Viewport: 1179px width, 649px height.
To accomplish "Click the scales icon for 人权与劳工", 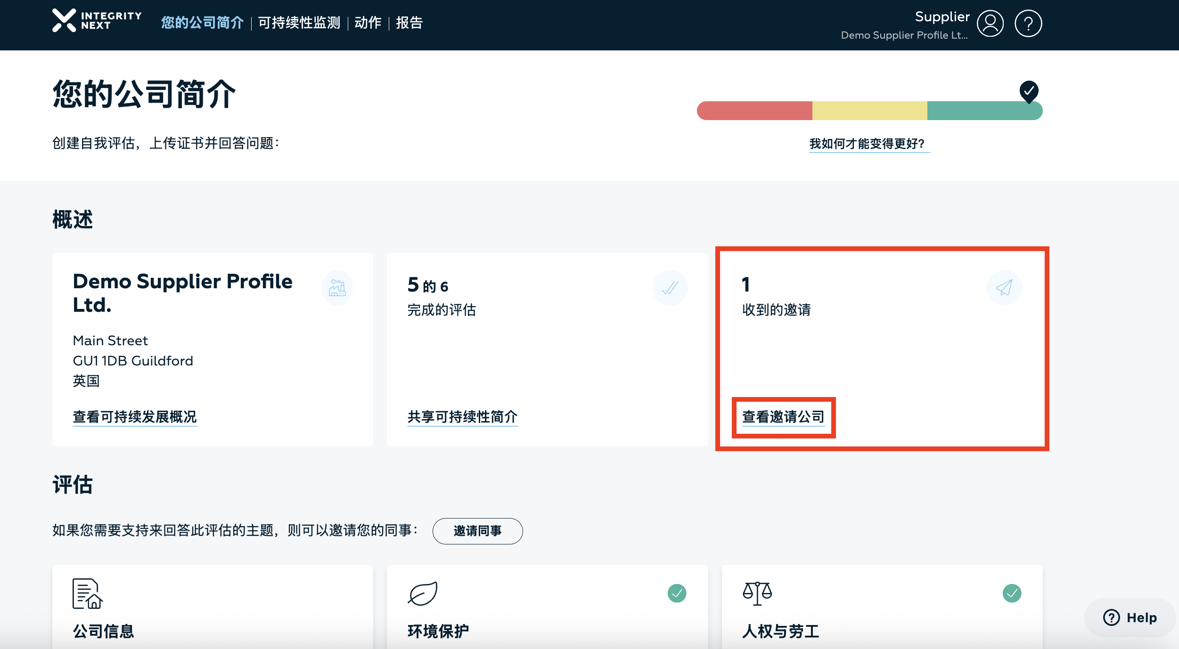I will 757,593.
